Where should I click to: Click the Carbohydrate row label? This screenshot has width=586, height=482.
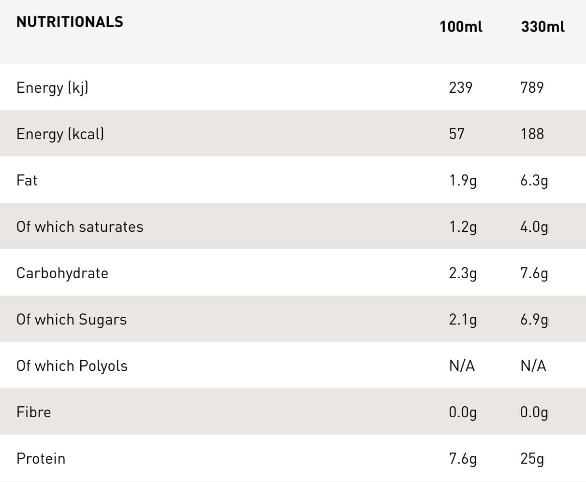[x=62, y=273]
